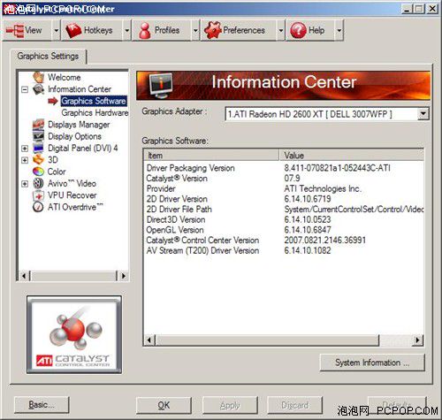Image resolution: width=442 pixels, height=420 pixels.
Task: Open the dropdown arrow next to Preferences
Action: [281, 30]
